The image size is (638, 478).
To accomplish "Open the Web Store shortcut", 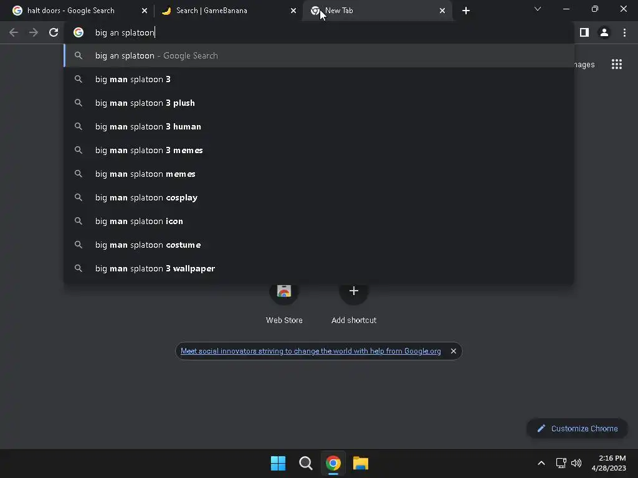I will click(x=284, y=303).
